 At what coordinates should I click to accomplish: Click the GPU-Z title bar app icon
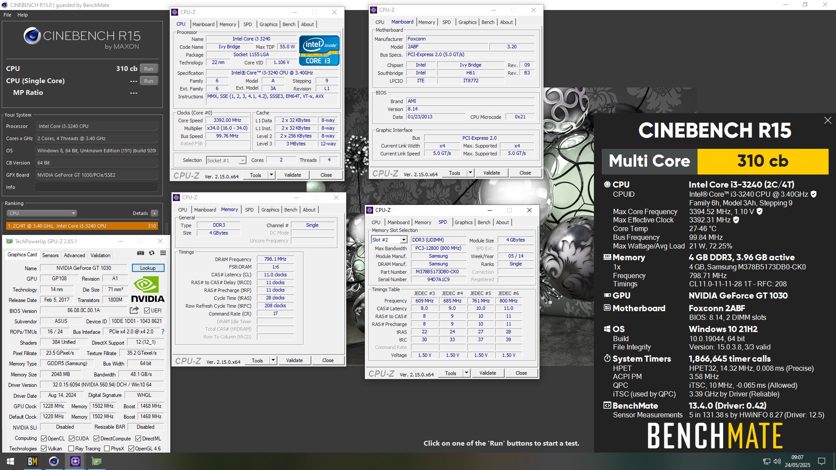[9, 241]
